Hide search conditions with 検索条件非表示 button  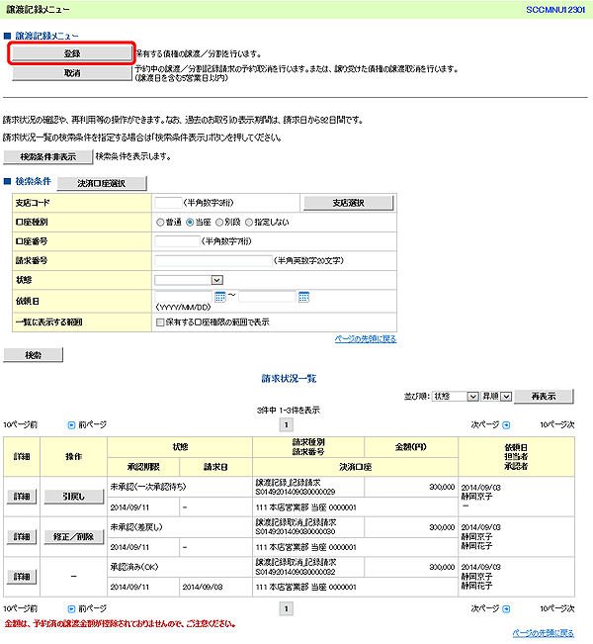[x=48, y=157]
